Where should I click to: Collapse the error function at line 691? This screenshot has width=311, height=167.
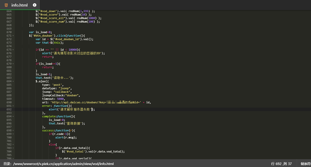(13, 106)
